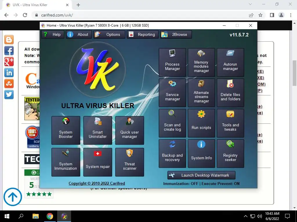The image size is (297, 222).
Task: Click the StumbleUpon share icon
Action: (9, 84)
